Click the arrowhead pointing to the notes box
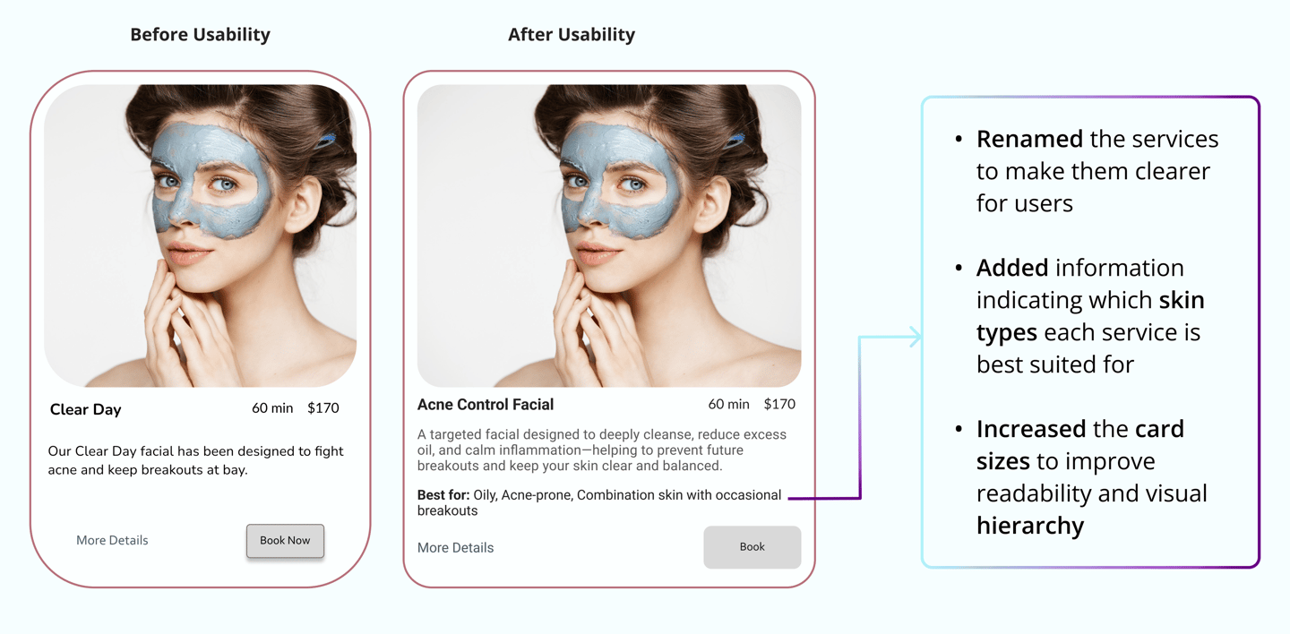The width and height of the screenshot is (1290, 634). pyautogui.click(x=914, y=337)
